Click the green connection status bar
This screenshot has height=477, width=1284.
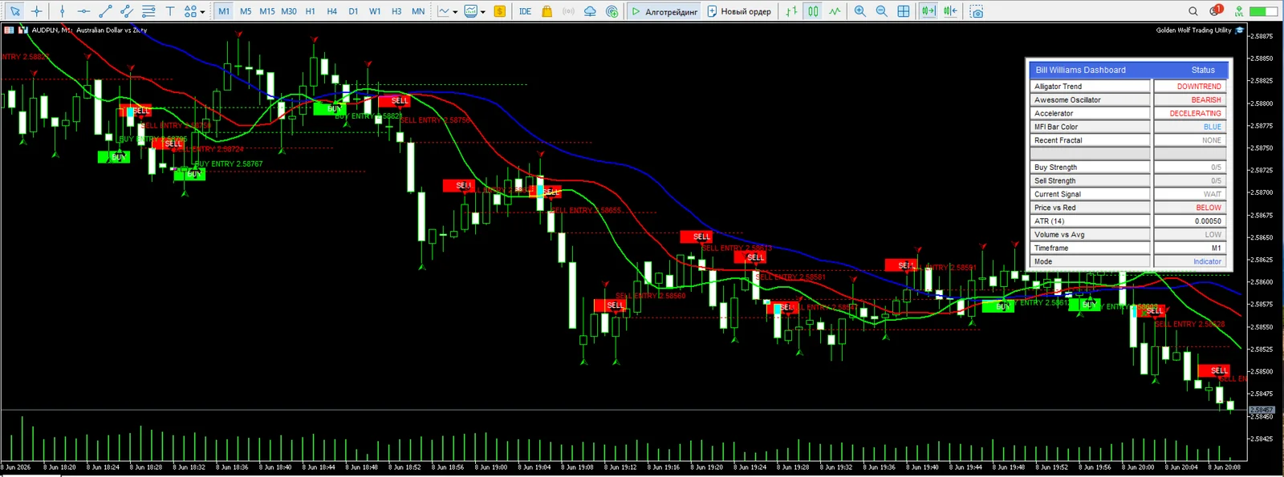point(1263,11)
